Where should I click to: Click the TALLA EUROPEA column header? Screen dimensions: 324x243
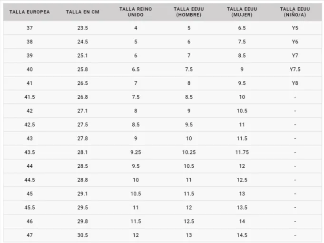(29, 11)
